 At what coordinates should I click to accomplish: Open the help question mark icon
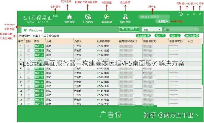180,14
